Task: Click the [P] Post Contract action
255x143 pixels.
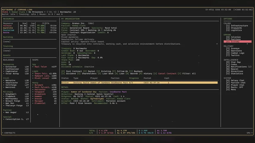Action: tap(71, 71)
